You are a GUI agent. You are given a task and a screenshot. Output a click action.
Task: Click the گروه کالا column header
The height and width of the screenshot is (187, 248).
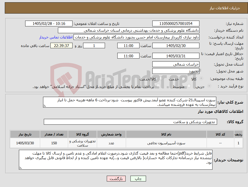(82, 134)
